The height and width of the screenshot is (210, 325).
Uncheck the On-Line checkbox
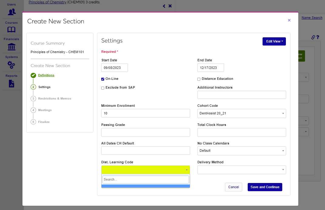point(103,79)
